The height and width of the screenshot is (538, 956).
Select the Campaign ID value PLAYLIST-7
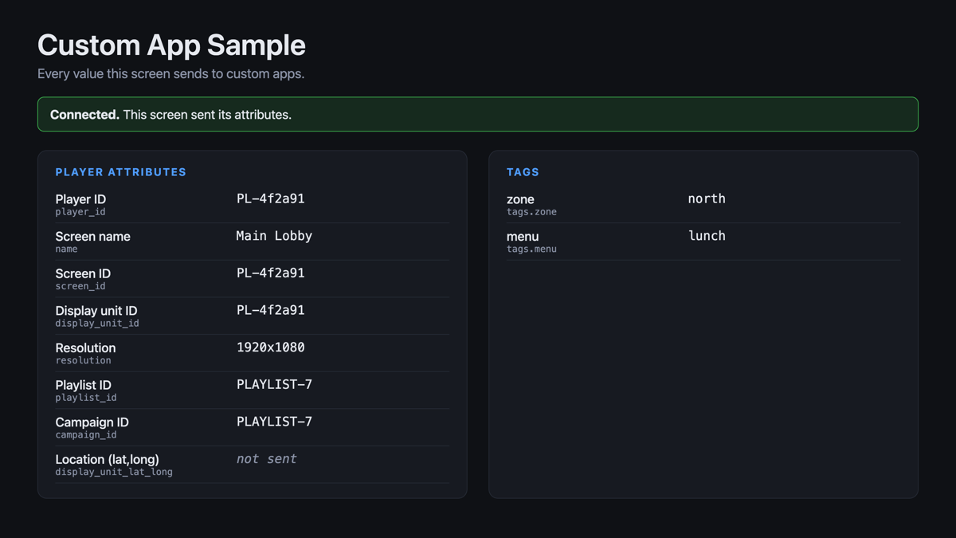274,422
